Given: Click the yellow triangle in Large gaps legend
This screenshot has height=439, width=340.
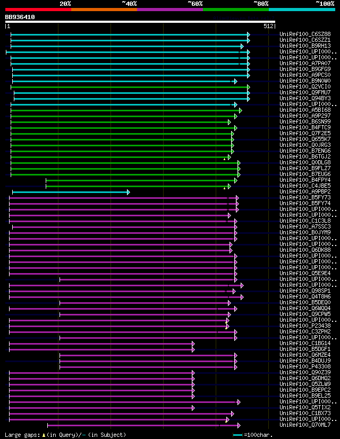Looking at the screenshot, I should click(x=44, y=435).
